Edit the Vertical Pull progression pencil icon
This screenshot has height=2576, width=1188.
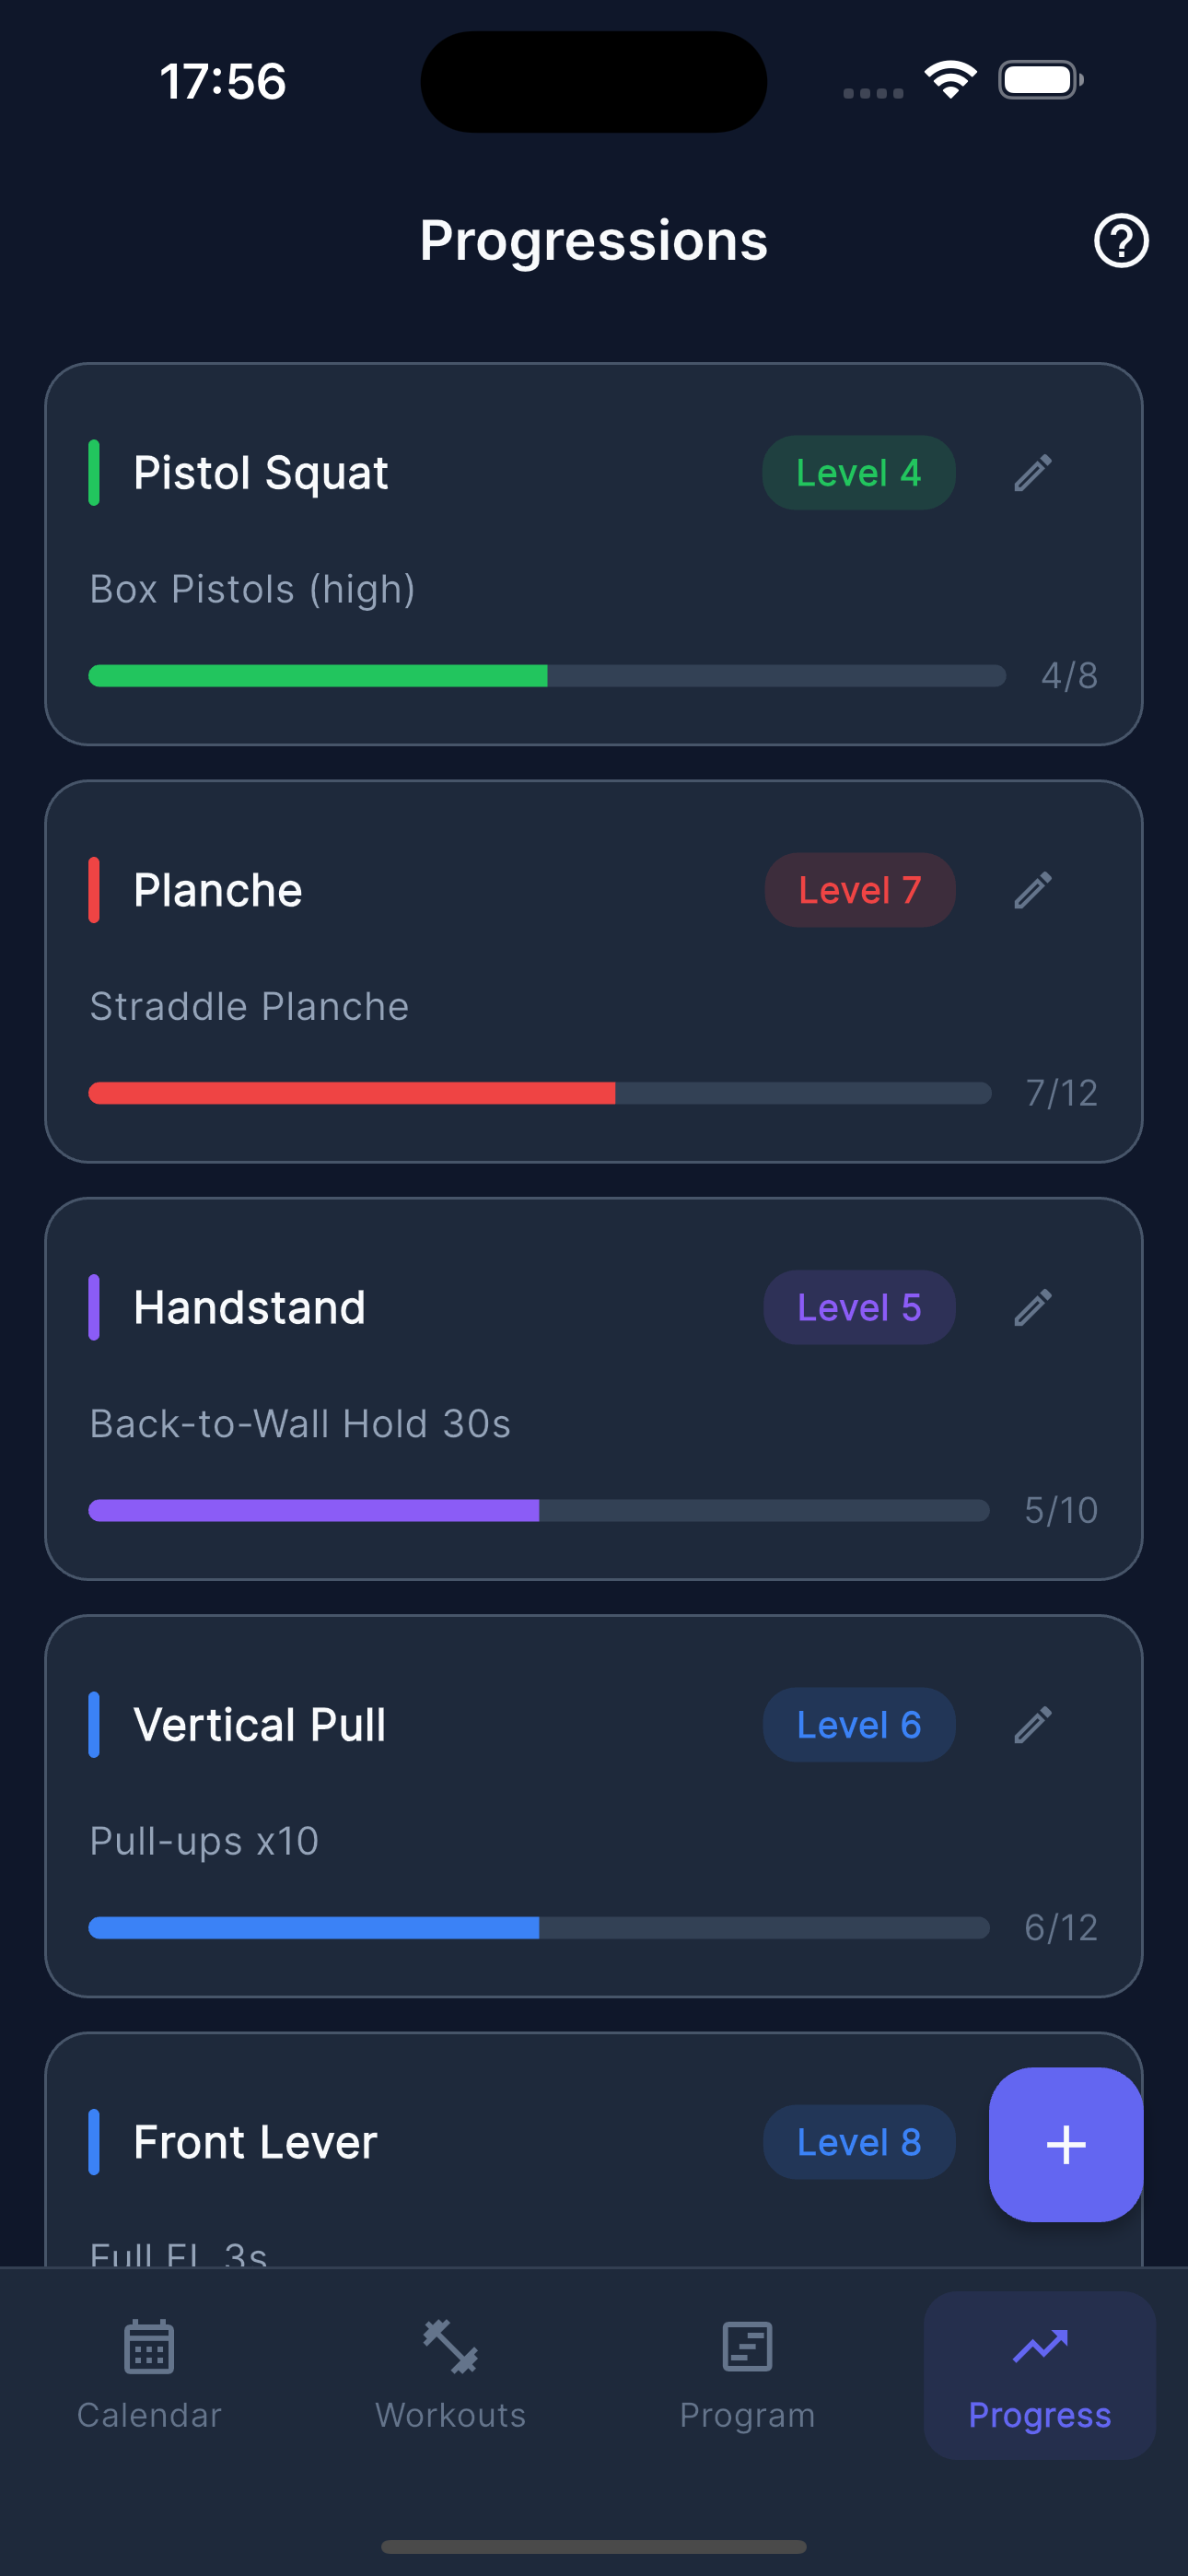coord(1034,1724)
